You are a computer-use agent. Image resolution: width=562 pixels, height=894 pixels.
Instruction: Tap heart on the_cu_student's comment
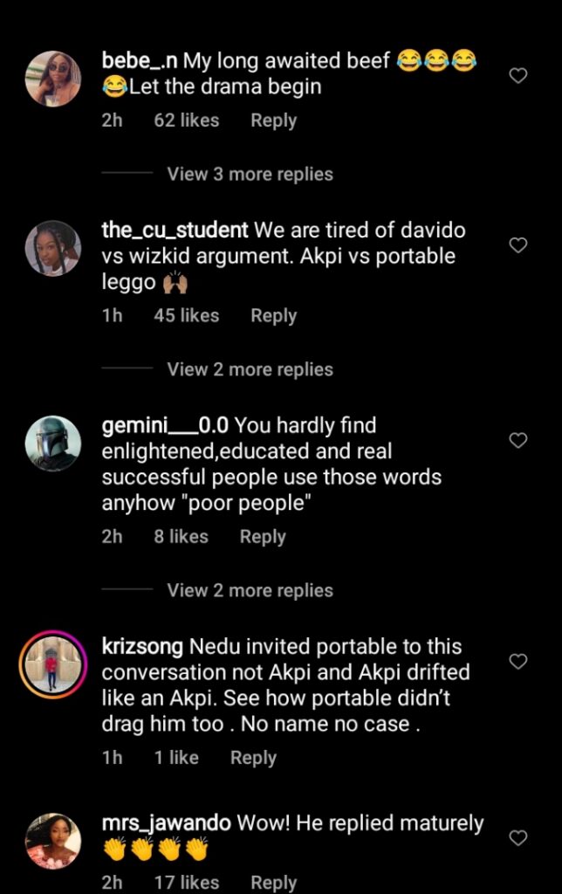(x=517, y=245)
